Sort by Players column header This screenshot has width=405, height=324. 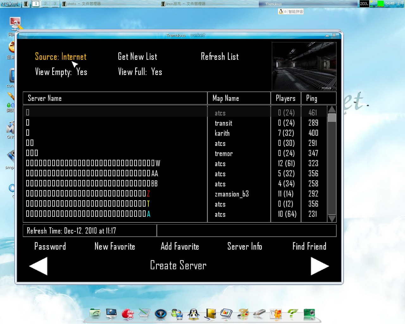(286, 98)
